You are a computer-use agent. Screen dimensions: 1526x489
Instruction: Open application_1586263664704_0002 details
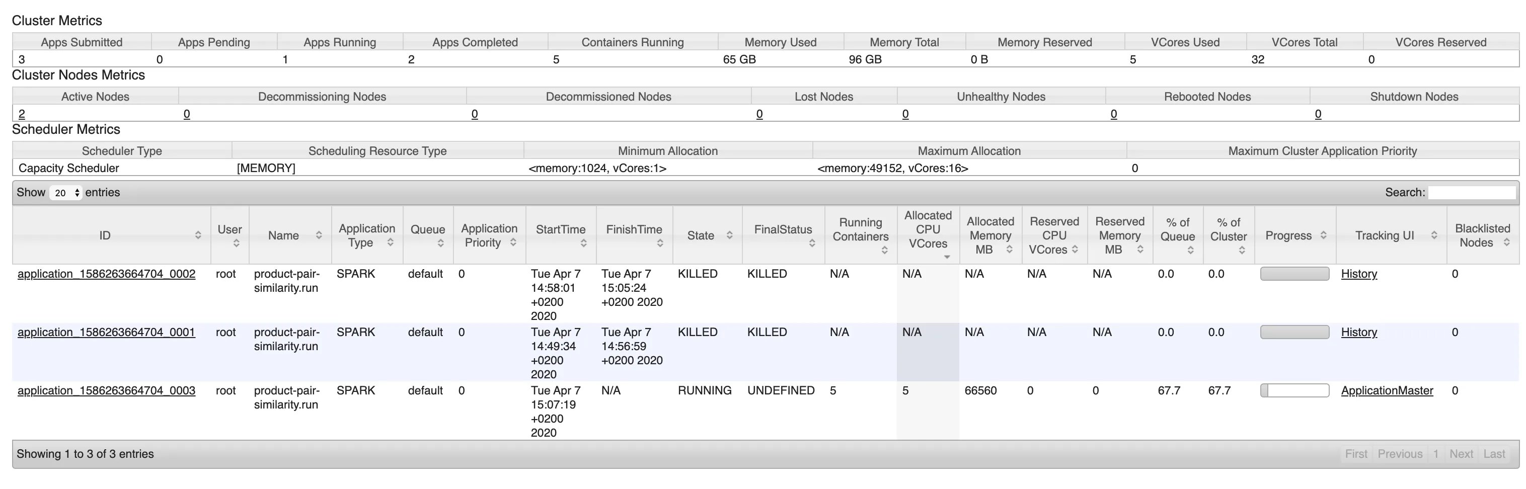107,274
